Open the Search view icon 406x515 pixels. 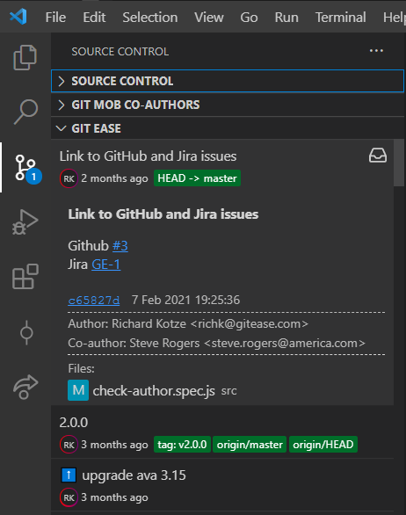click(x=25, y=112)
